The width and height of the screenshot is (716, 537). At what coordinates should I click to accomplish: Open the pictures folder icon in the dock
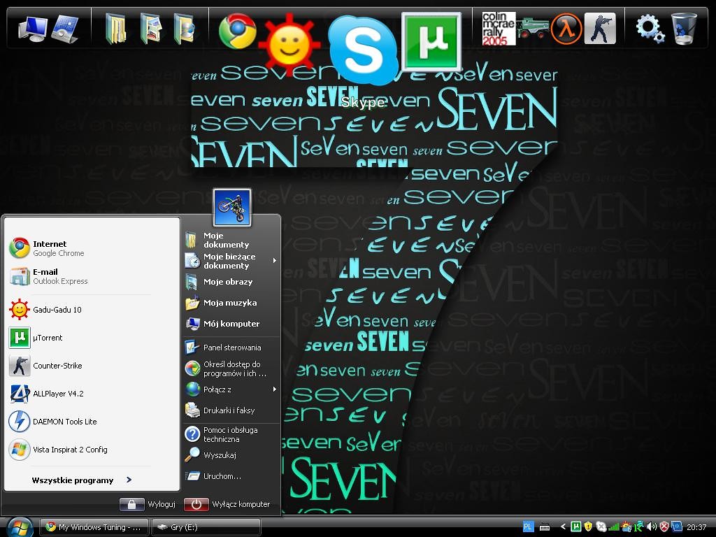coord(151,28)
